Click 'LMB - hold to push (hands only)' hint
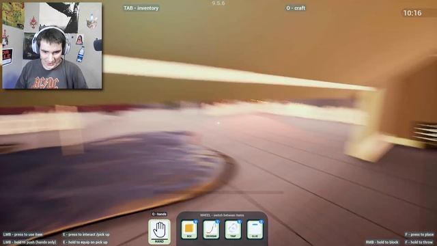 coord(29,242)
